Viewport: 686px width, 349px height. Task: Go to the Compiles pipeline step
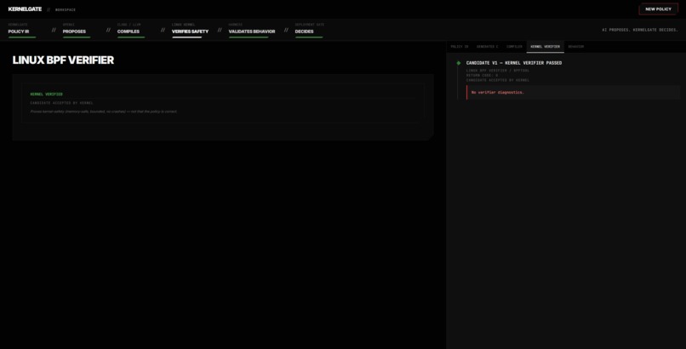click(x=131, y=29)
